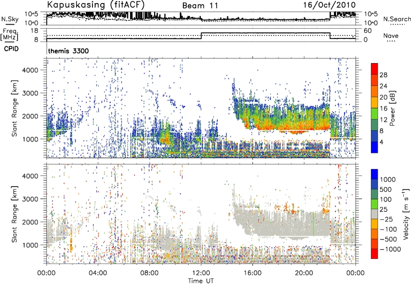Click the 'CPID' row label
The height and width of the screenshot is (284, 411).
coord(11,49)
